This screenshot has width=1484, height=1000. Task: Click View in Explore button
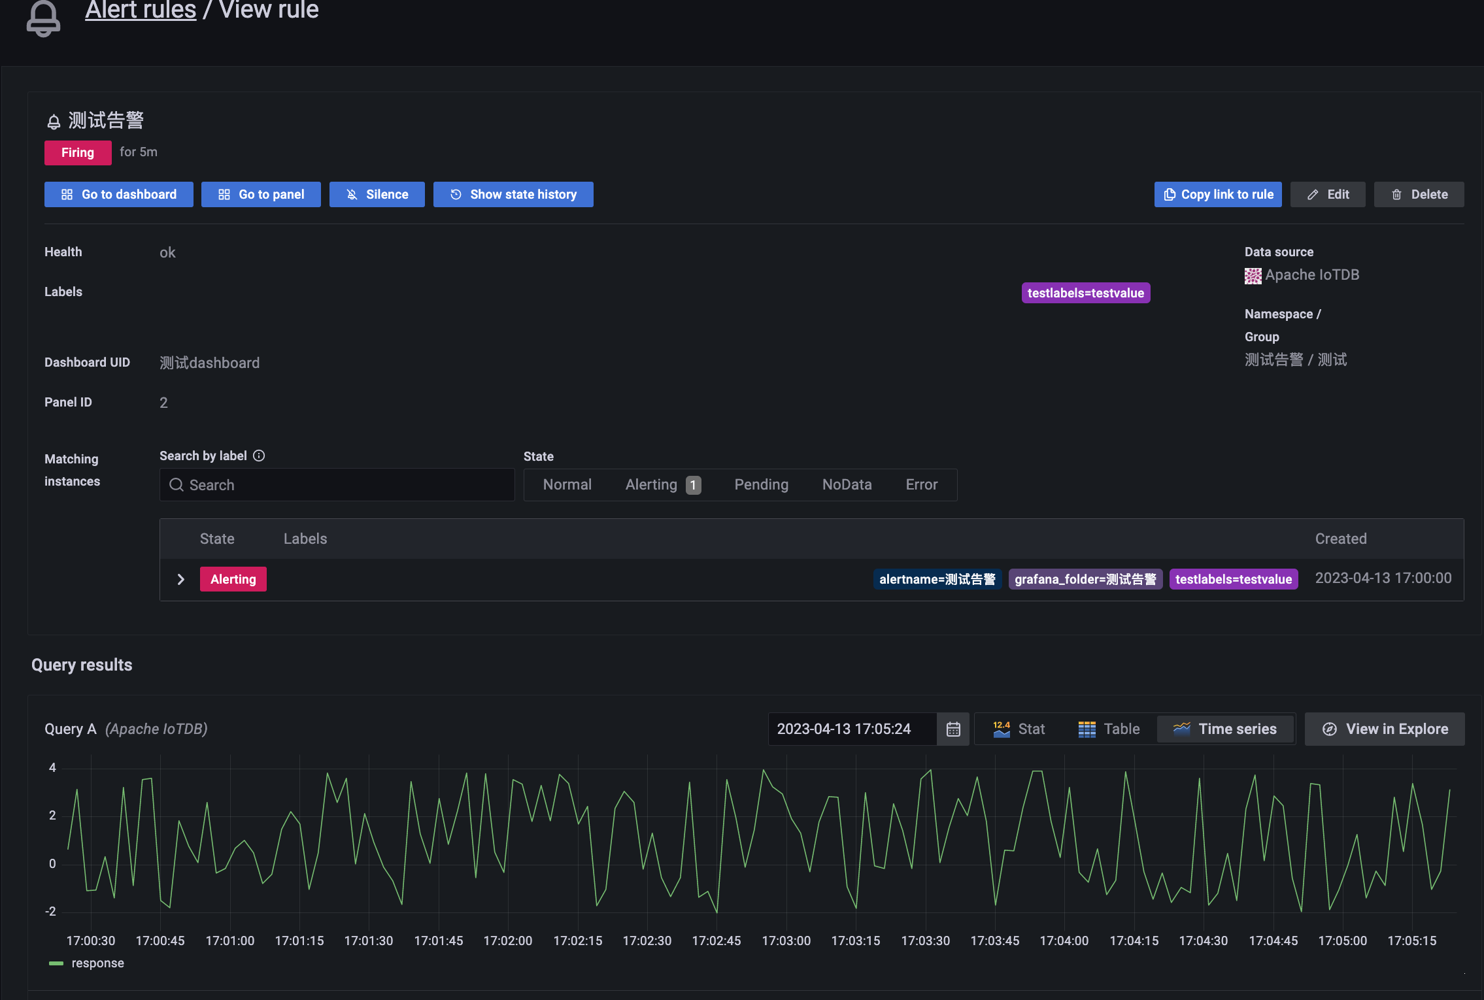coord(1385,729)
